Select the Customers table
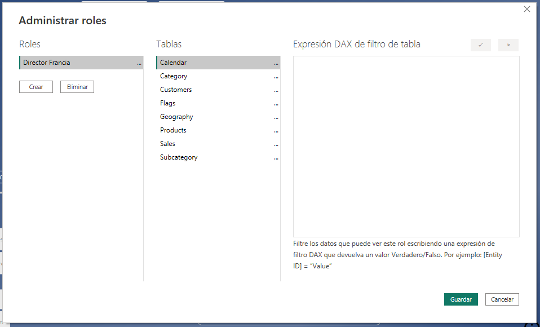 click(x=176, y=90)
